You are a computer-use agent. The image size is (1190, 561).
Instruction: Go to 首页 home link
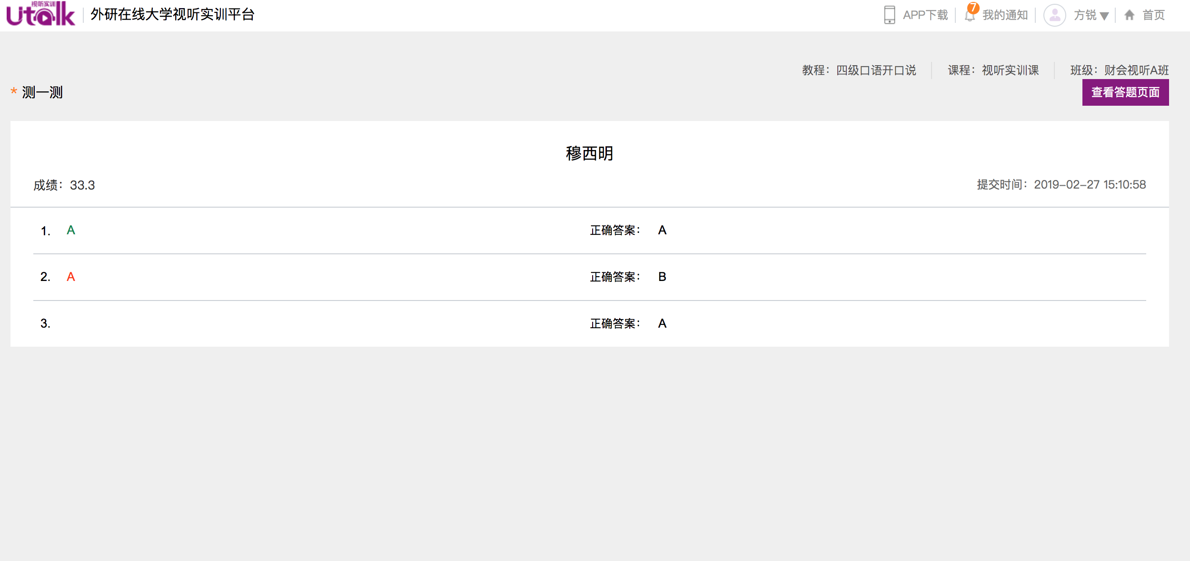tap(1153, 15)
